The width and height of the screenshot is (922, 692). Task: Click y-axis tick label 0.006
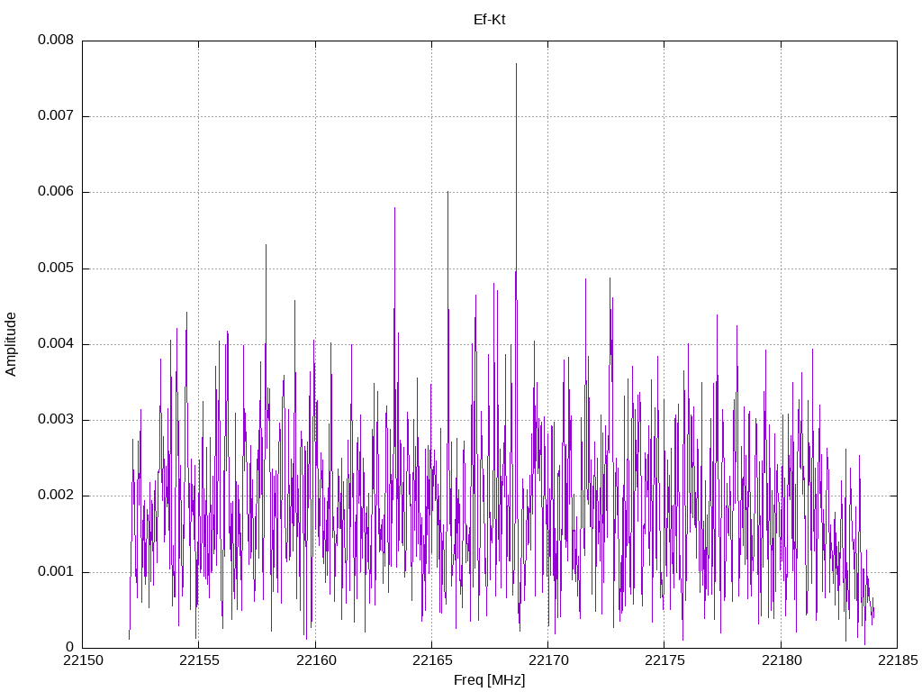pos(56,192)
